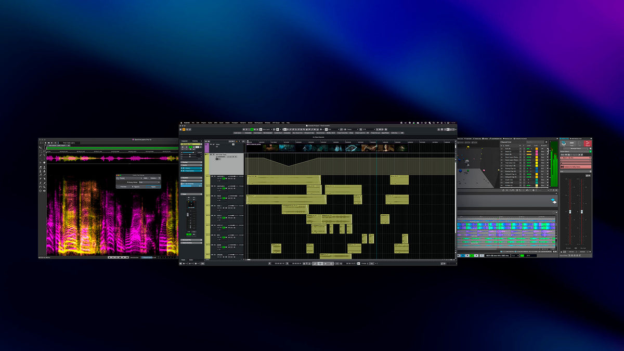Switch to the Visibility tab in Nuendo
The image size is (624, 351).
[195, 141]
